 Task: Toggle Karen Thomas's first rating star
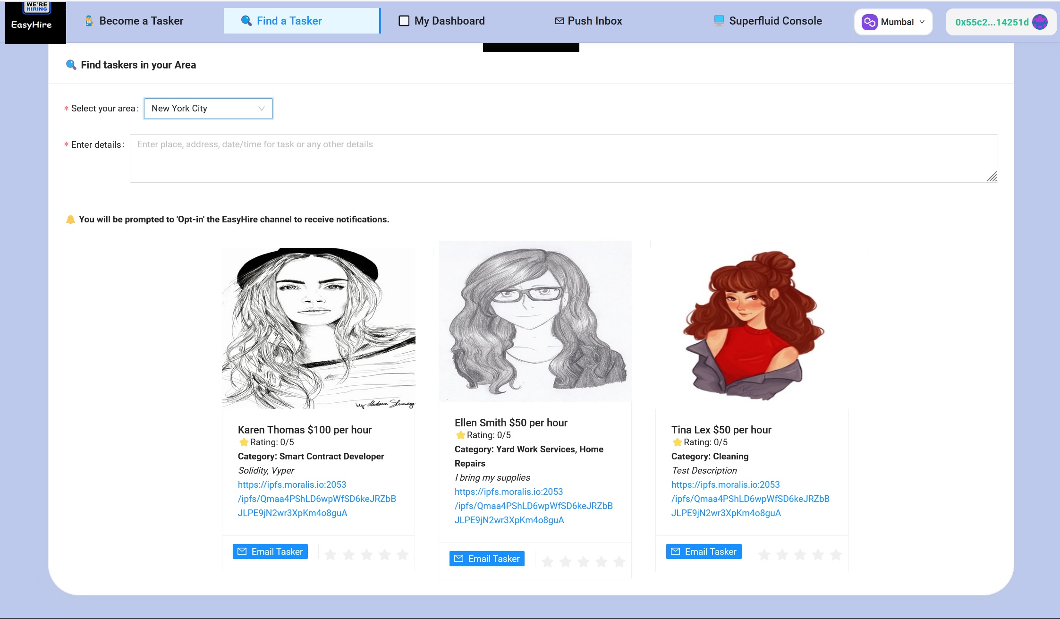(x=331, y=554)
